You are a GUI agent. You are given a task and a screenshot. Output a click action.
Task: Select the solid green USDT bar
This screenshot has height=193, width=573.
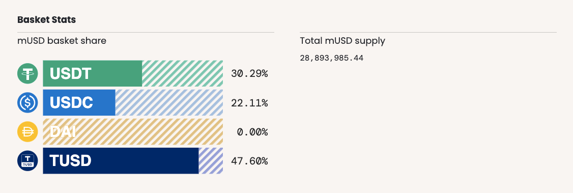[x=93, y=73]
